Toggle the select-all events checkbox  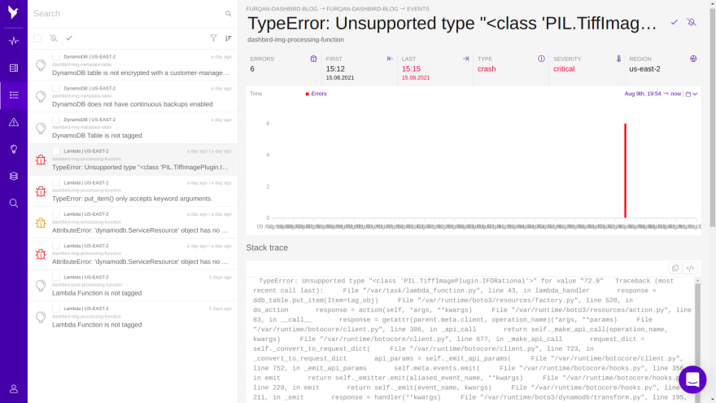(37, 38)
